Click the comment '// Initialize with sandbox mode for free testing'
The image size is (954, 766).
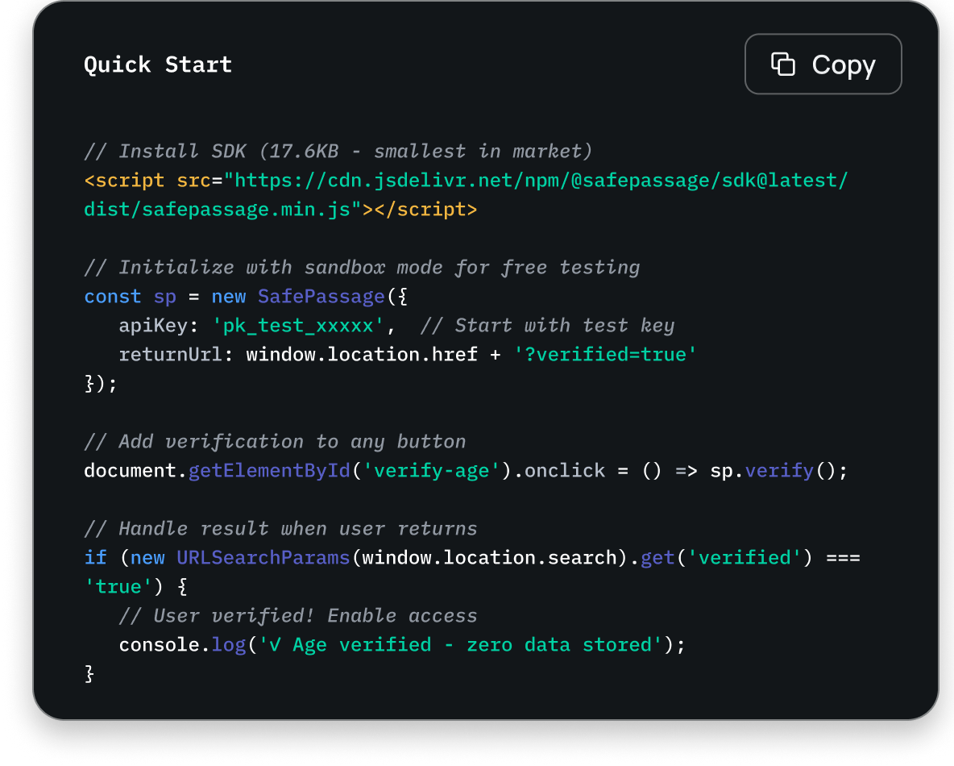tap(362, 268)
